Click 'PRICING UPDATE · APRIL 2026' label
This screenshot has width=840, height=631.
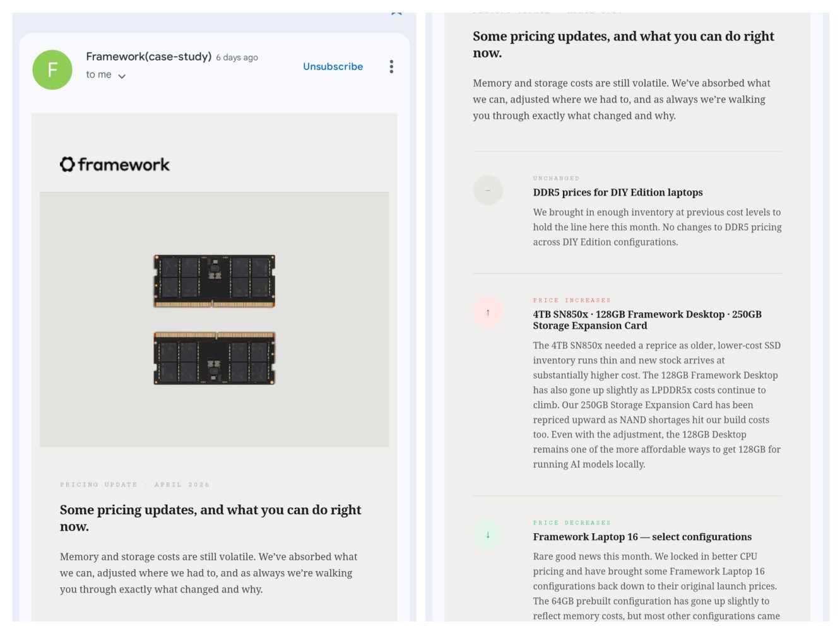point(134,485)
